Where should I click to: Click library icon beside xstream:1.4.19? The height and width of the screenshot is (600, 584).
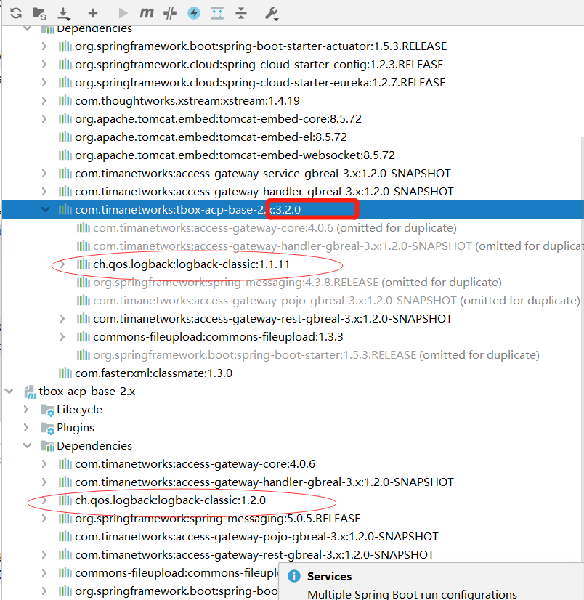(x=65, y=101)
